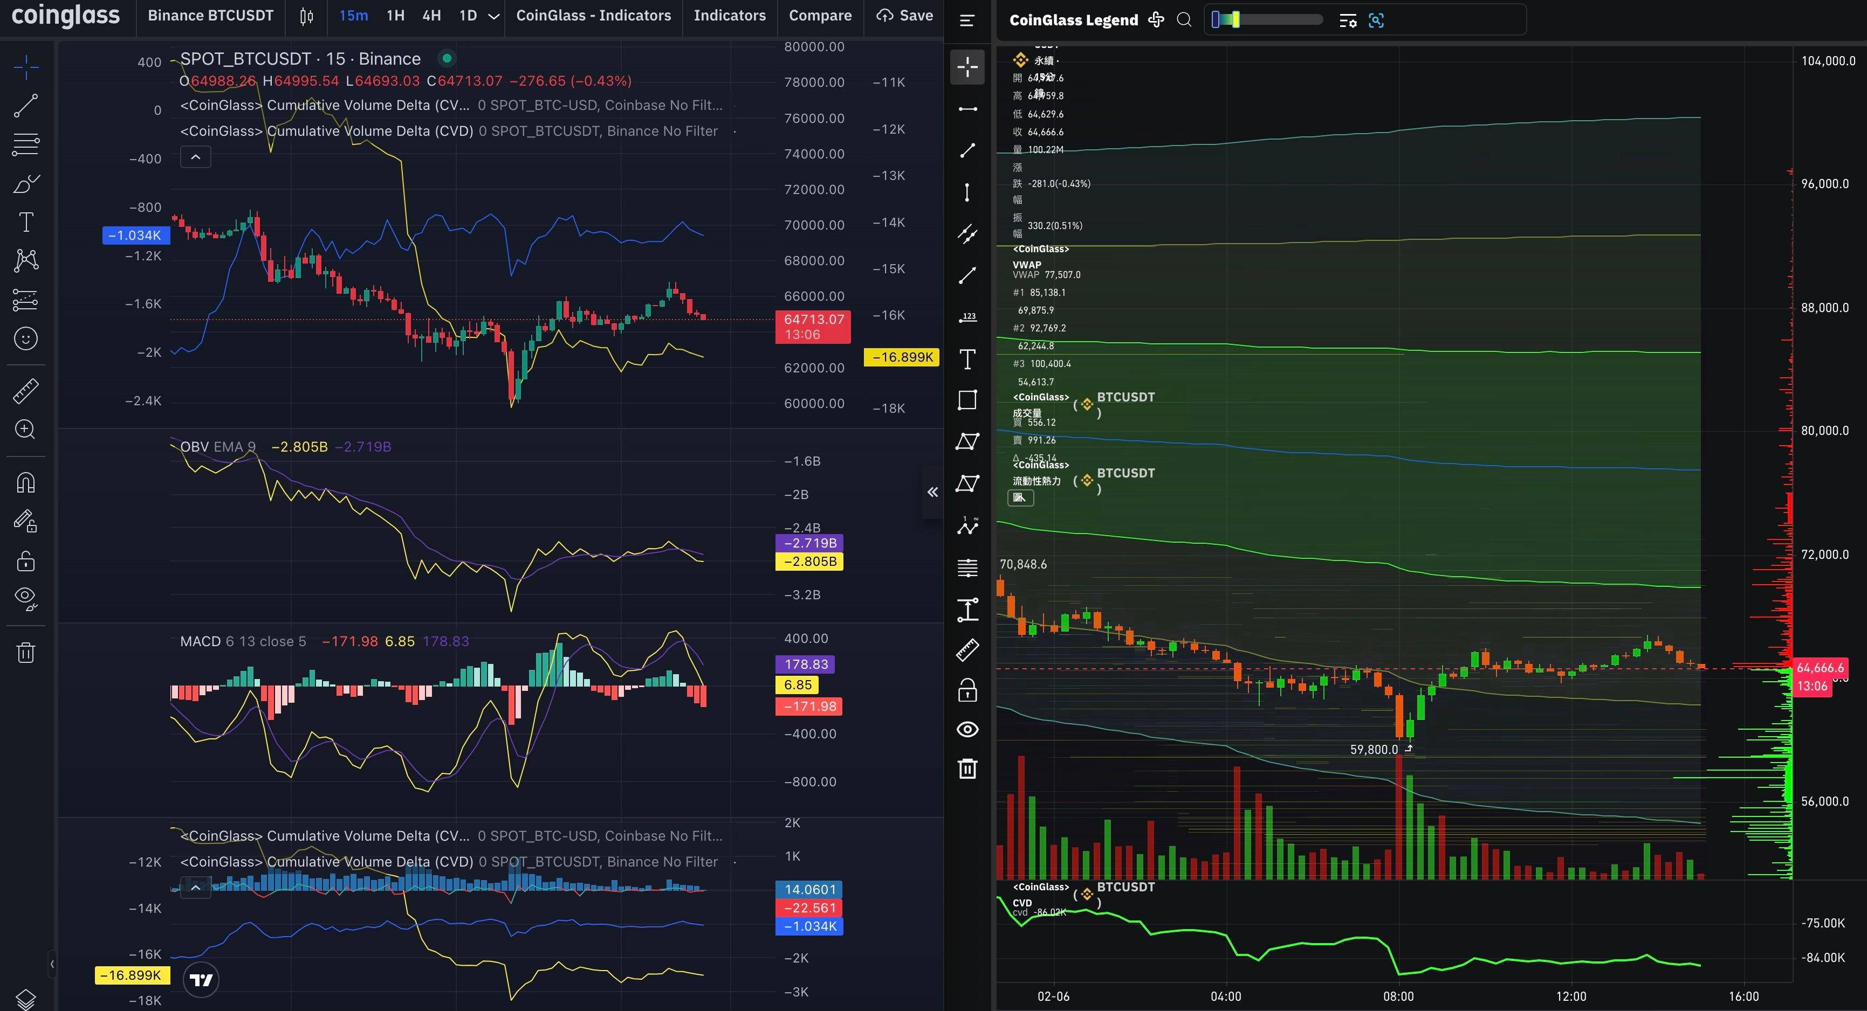Open the search icon beside CoinGlass Legend
Viewport: 1867px width, 1011px height.
[x=1184, y=20]
